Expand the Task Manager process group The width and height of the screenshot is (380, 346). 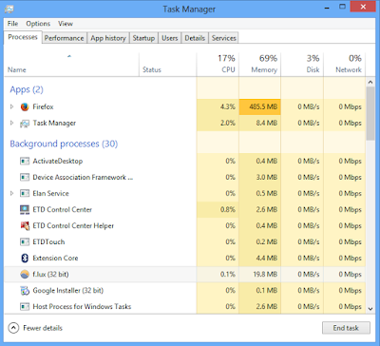pyautogui.click(x=12, y=123)
